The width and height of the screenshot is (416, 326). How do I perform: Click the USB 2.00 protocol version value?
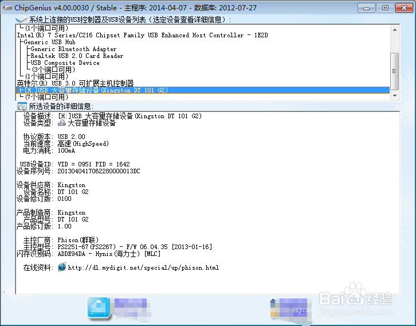72,137
